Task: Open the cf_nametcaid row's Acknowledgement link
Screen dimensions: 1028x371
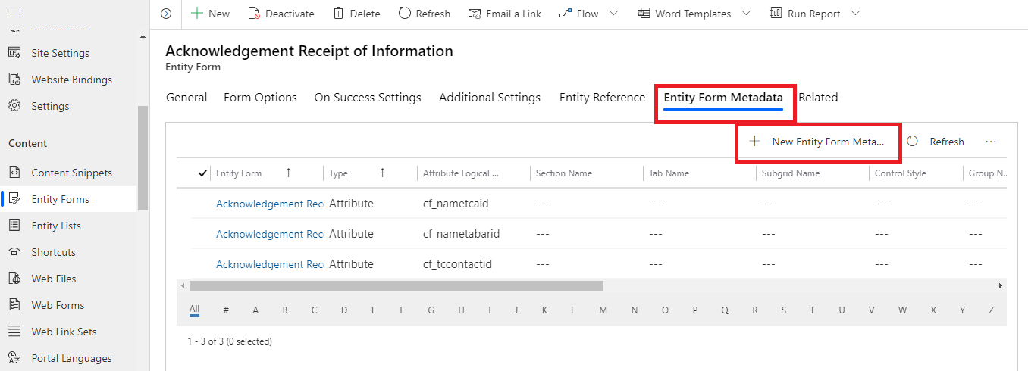Action: coord(269,204)
